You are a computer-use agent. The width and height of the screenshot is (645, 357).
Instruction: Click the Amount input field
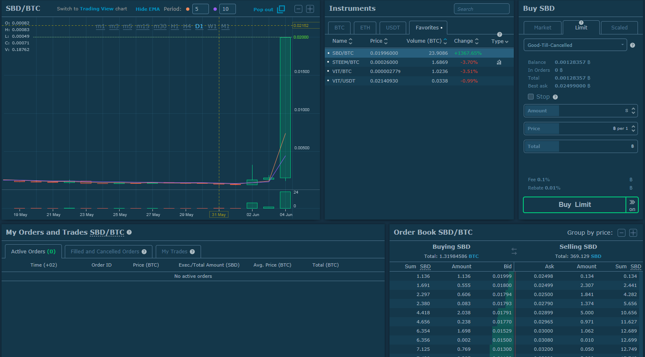click(581, 111)
